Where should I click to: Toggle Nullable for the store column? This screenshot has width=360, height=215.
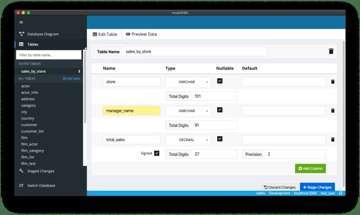tap(220, 81)
